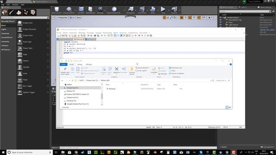
Task: Click the Play button in Unreal
Action: (163, 10)
